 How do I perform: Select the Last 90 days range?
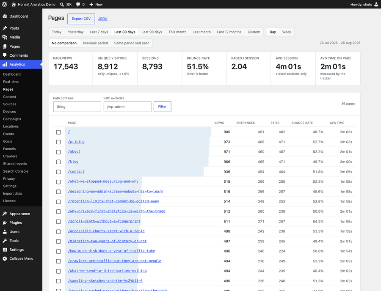click(152, 32)
